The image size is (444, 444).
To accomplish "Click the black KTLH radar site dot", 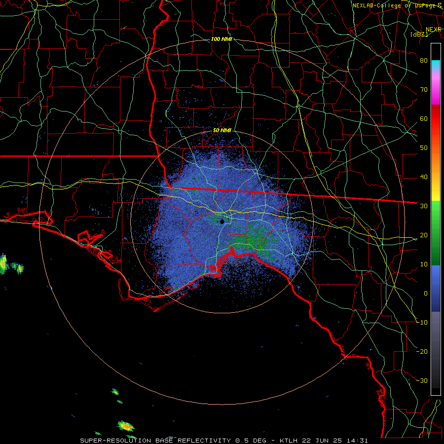I will coord(222,222).
